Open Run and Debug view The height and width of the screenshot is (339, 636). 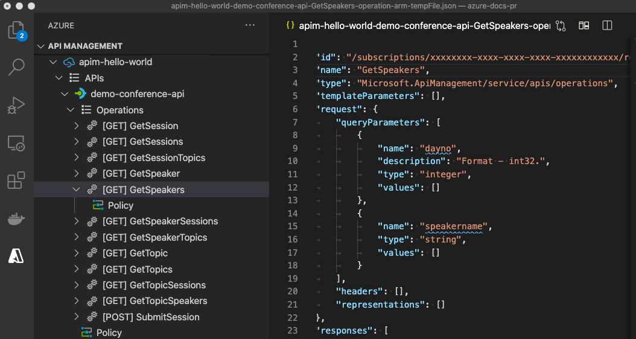point(16,105)
